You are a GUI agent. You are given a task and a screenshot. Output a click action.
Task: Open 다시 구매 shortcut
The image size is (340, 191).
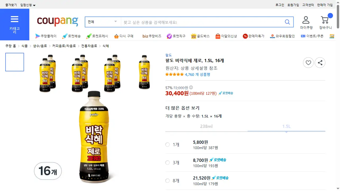[124, 36]
